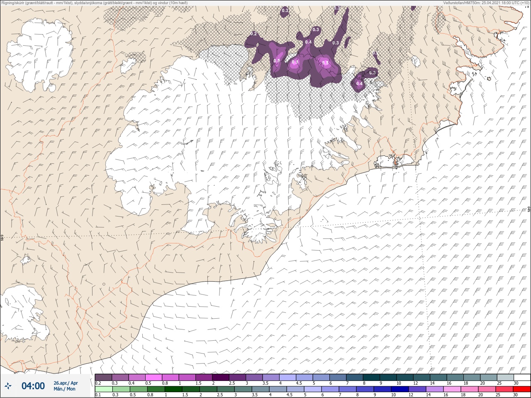The width and height of the screenshot is (531, 398).
Task: Click the 64N latitude label on the right map edge
Action: (529, 209)
